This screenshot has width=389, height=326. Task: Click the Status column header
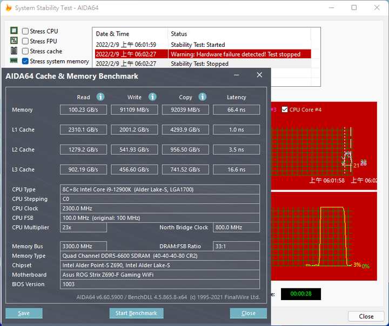(239, 33)
